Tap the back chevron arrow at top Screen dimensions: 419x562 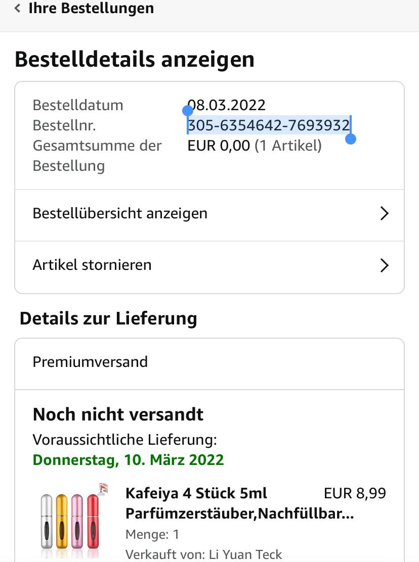point(18,9)
